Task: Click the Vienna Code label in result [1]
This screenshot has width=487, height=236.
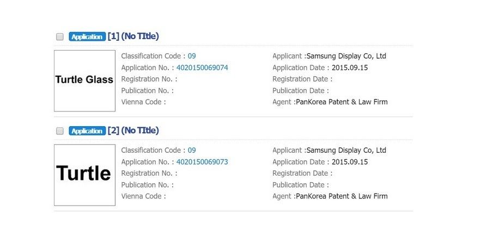Action: (142, 102)
